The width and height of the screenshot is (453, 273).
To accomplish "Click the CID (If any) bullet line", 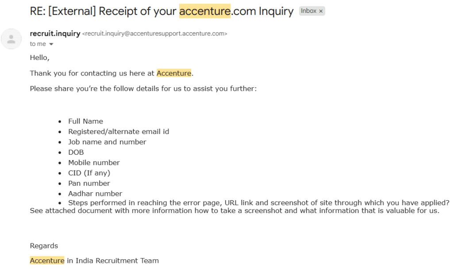I will pyautogui.click(x=89, y=172).
